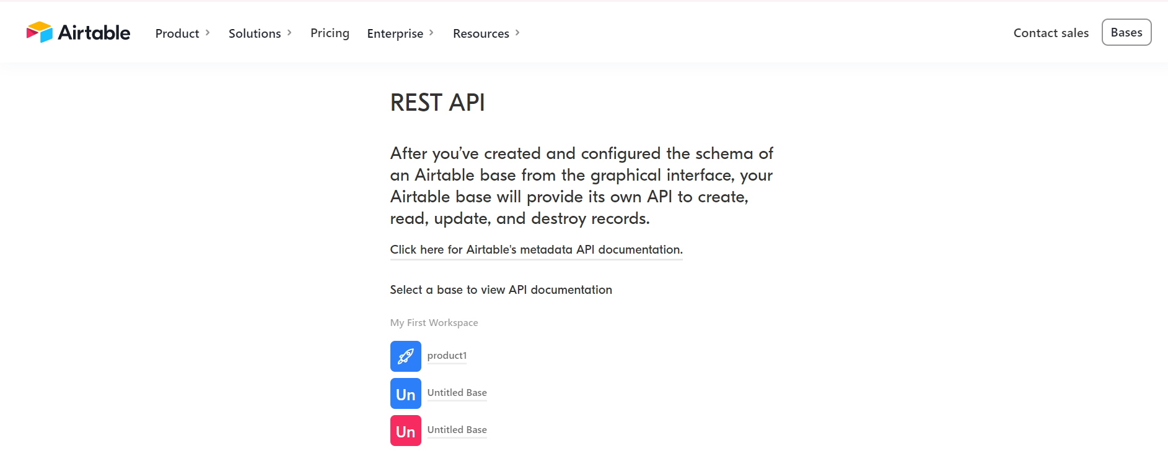
Task: Open Airtable's metadata API documentation link
Action: click(x=536, y=249)
